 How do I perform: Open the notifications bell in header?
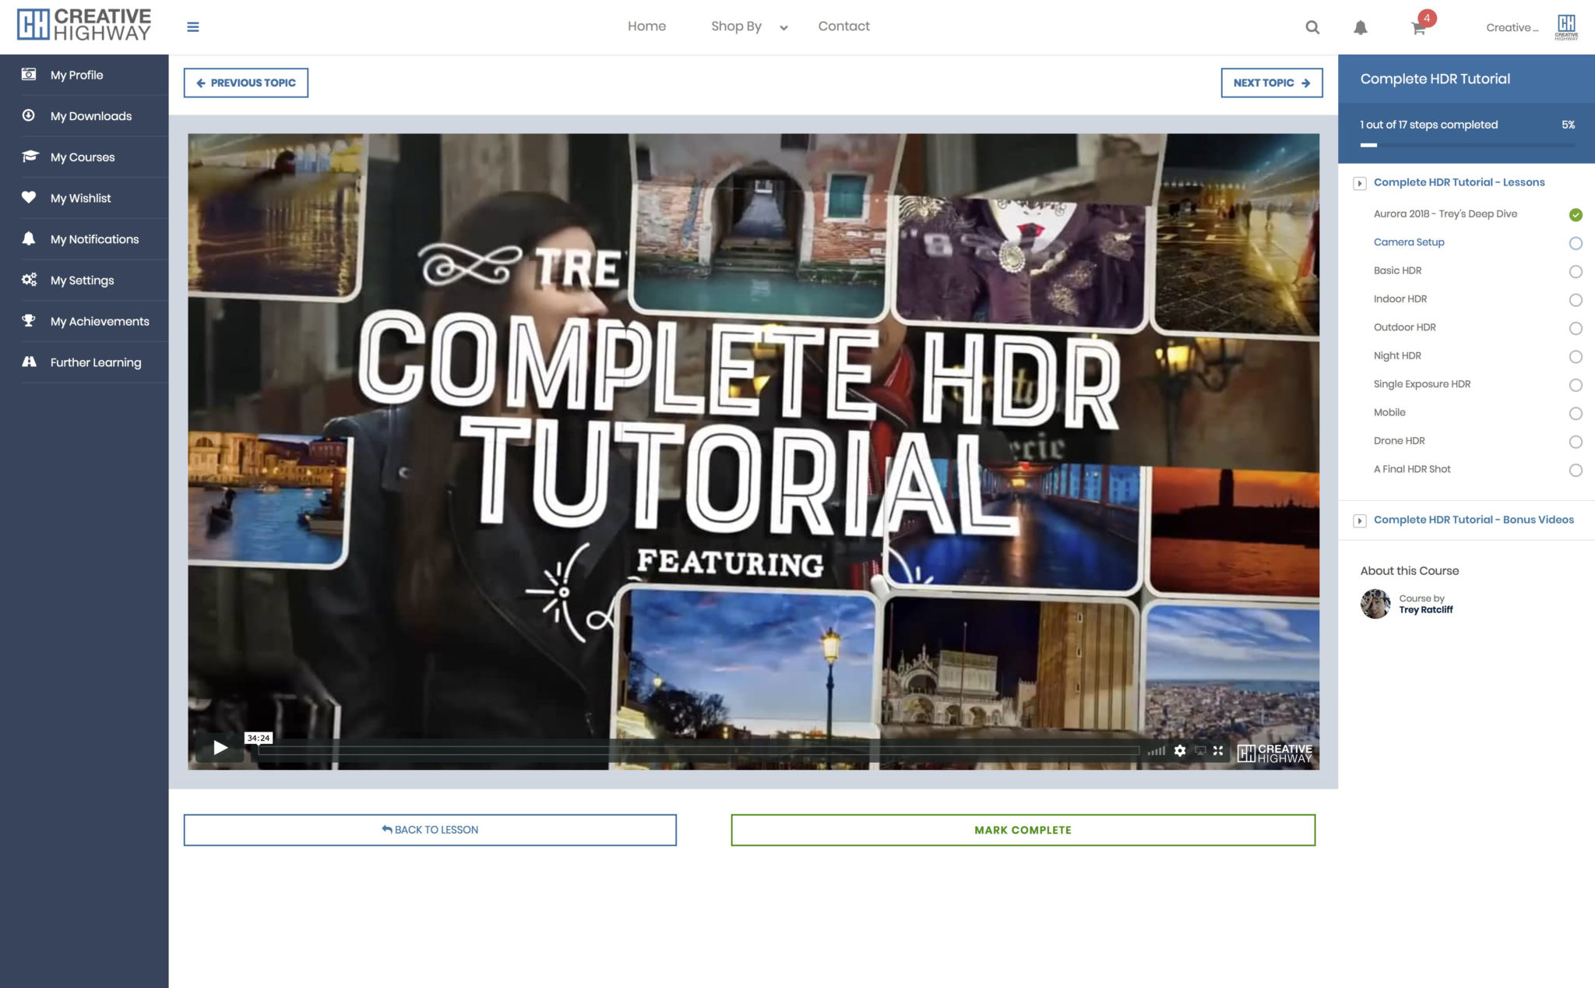pos(1360,27)
